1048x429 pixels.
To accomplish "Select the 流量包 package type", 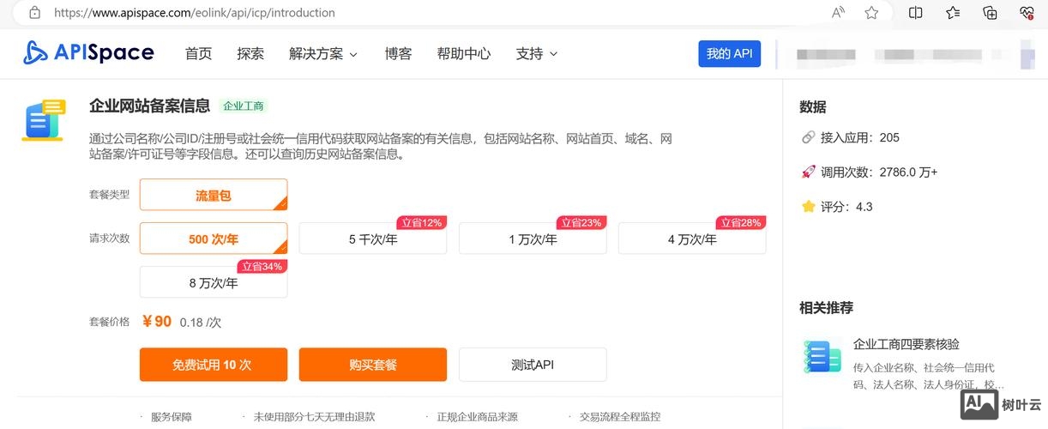I will [214, 195].
